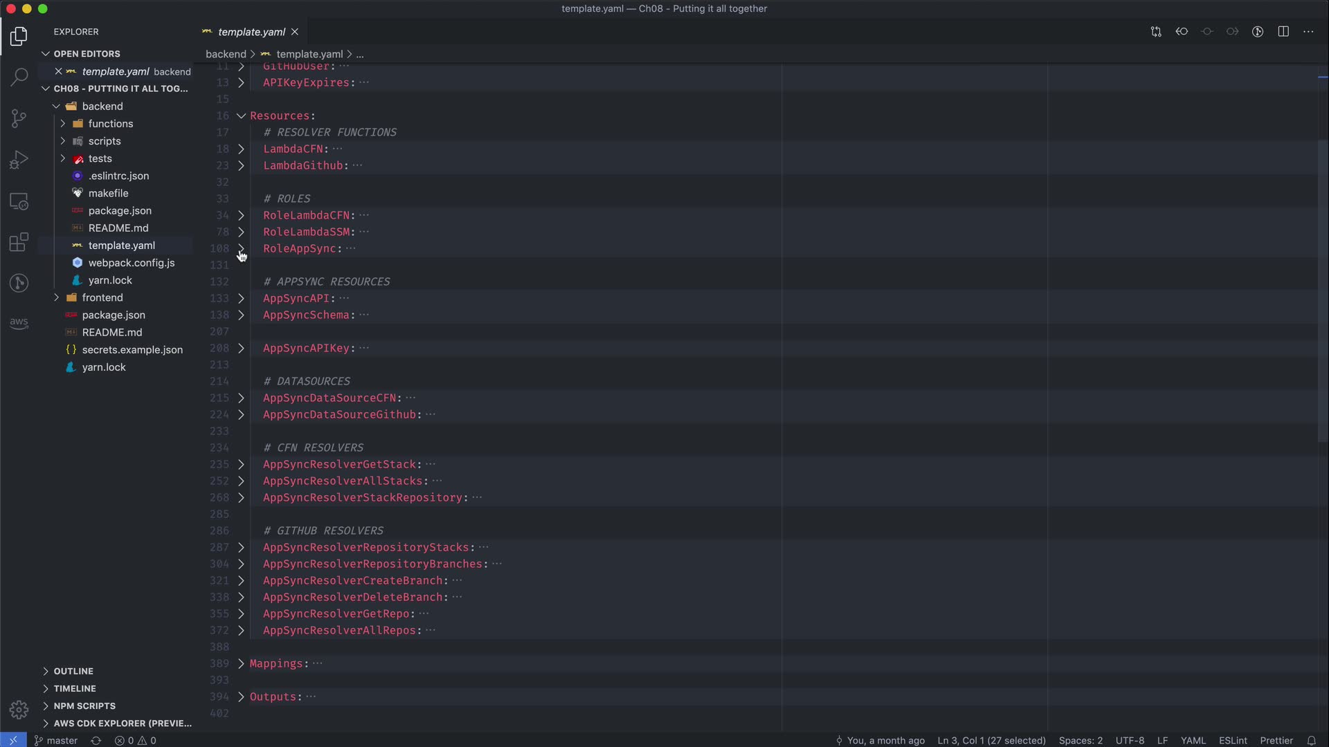The image size is (1329, 747).
Task: Click the editor minimap scrollbar
Action: pyautogui.click(x=1322, y=290)
